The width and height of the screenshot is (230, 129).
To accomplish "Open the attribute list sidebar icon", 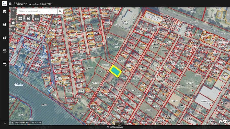I will click(x=5, y=64).
